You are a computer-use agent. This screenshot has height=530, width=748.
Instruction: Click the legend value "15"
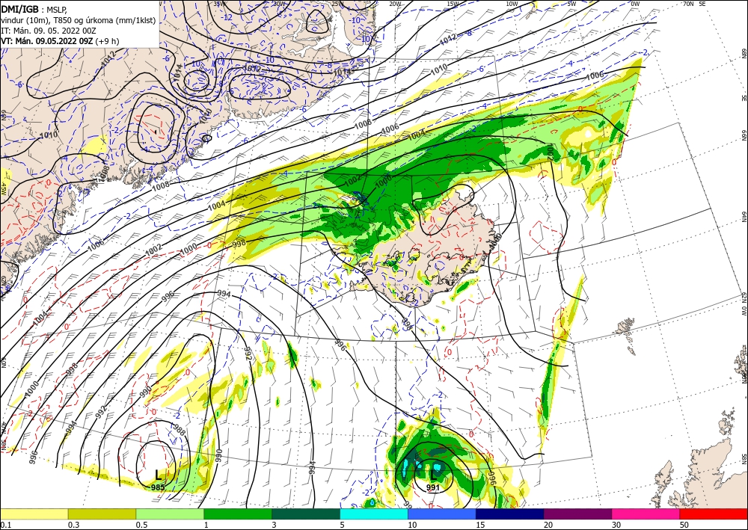480,525
